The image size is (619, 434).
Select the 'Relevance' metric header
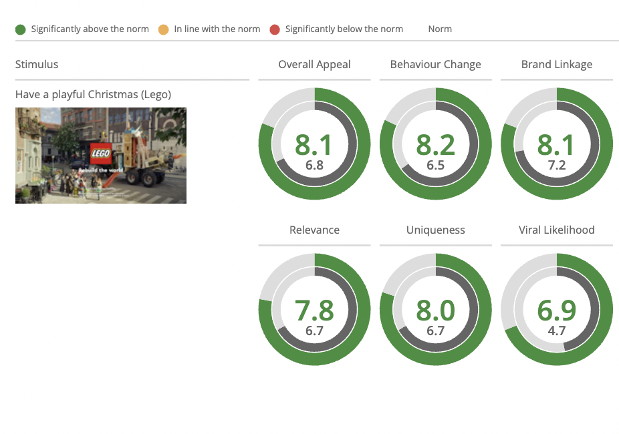pyautogui.click(x=314, y=230)
